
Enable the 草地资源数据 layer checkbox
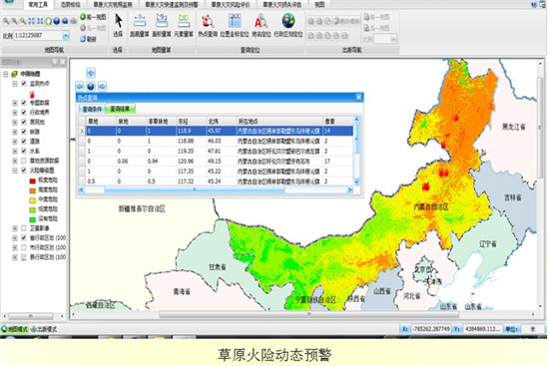[24, 161]
